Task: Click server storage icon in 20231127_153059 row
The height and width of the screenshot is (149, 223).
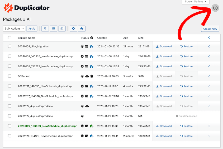Action: click(87, 126)
